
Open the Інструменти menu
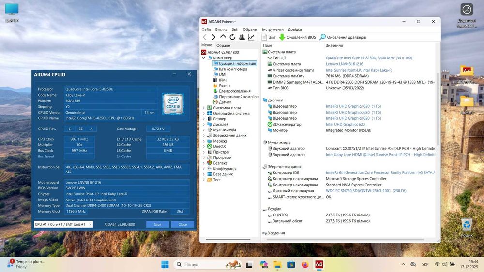coord(272,29)
